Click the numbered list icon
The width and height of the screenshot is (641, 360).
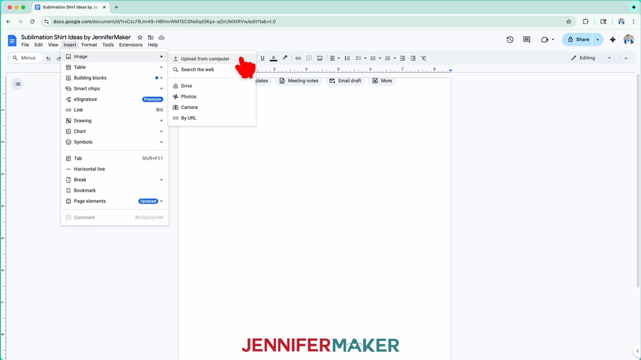[x=387, y=58]
